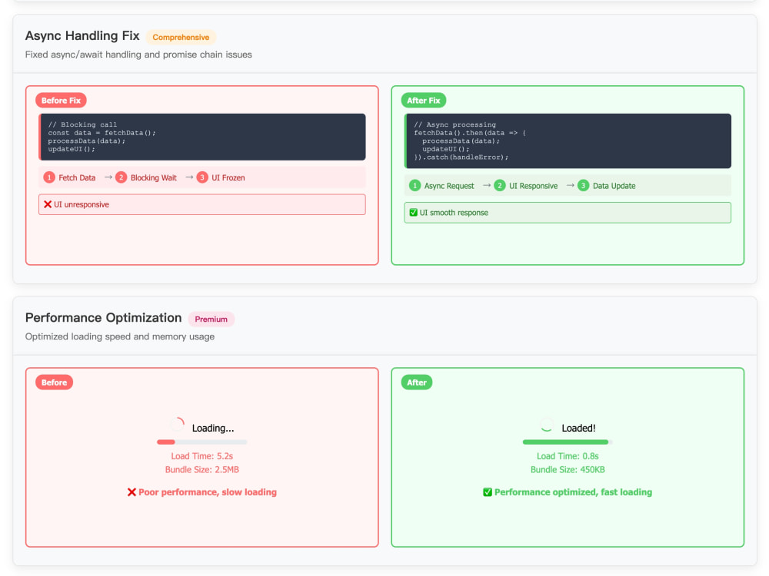Viewport: 769px width, 576px height.
Task: Click 'Performance optimized, fast loading' text
Action: (574, 492)
